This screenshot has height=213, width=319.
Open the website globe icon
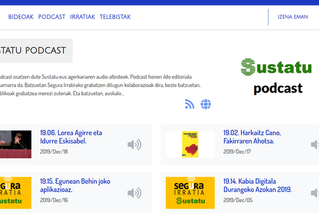tap(206, 104)
